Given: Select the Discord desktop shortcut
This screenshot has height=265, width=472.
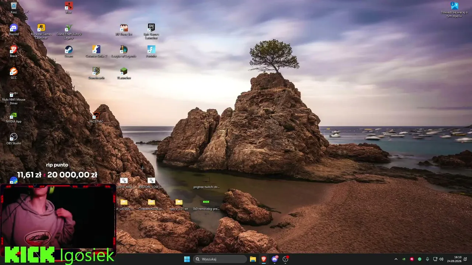Looking at the screenshot, I should coord(14,30).
